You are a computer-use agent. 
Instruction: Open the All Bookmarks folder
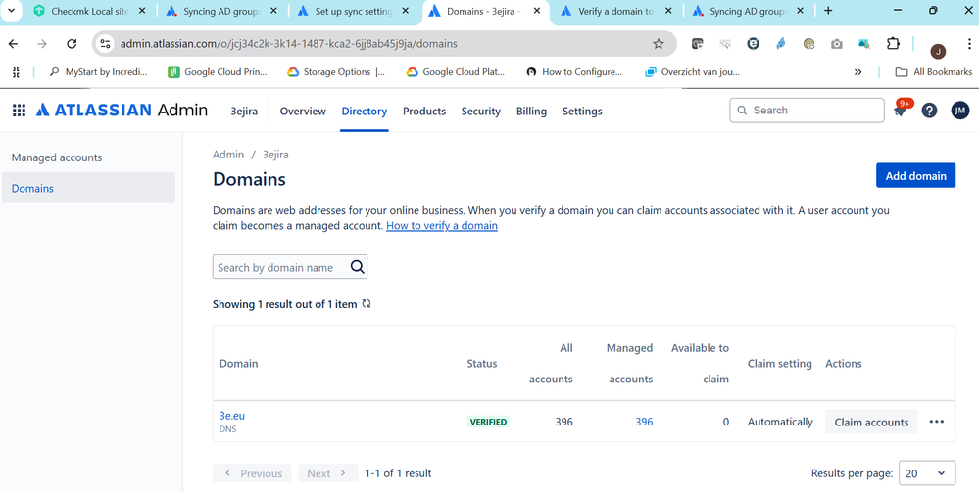[x=933, y=72]
